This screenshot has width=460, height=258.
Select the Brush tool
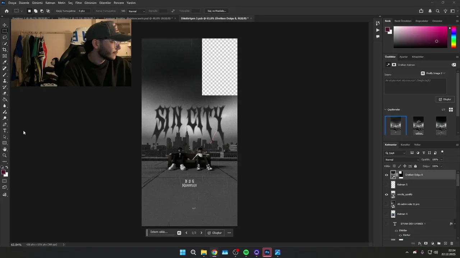coord(5,75)
